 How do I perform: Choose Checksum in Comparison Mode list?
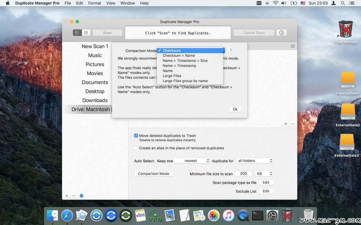pyautogui.click(x=190, y=50)
